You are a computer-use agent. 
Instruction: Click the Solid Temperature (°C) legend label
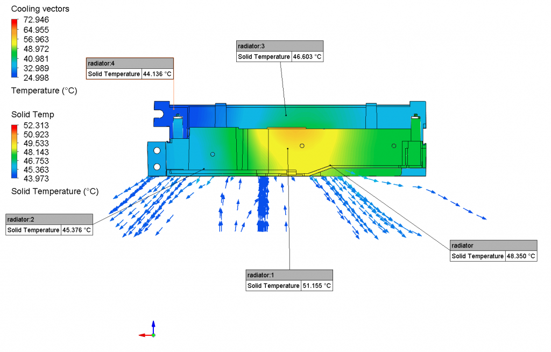tap(55, 191)
